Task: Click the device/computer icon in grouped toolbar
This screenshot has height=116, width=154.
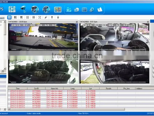Action: (76, 10)
